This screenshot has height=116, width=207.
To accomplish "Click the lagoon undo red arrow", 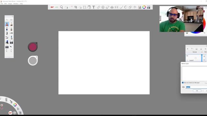I will [10, 113].
